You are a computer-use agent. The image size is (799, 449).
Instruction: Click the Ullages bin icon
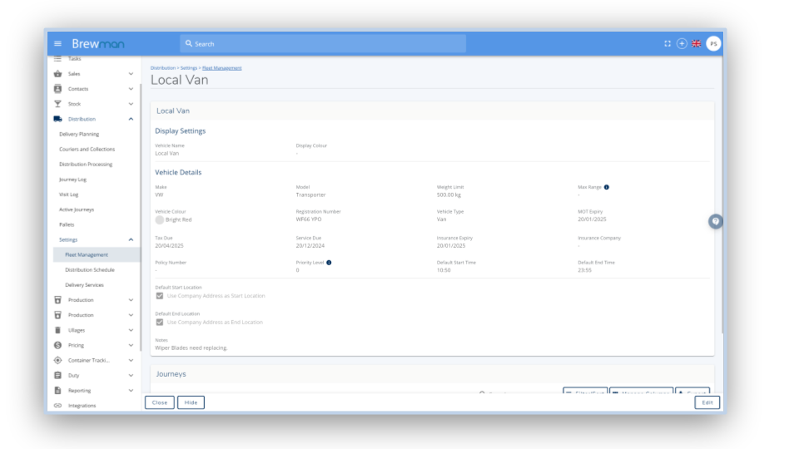click(x=57, y=330)
